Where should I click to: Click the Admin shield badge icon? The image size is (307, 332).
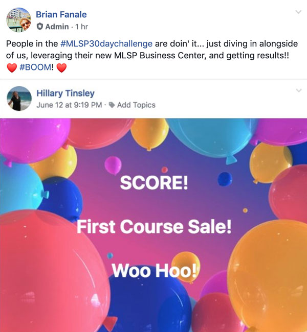(40, 27)
